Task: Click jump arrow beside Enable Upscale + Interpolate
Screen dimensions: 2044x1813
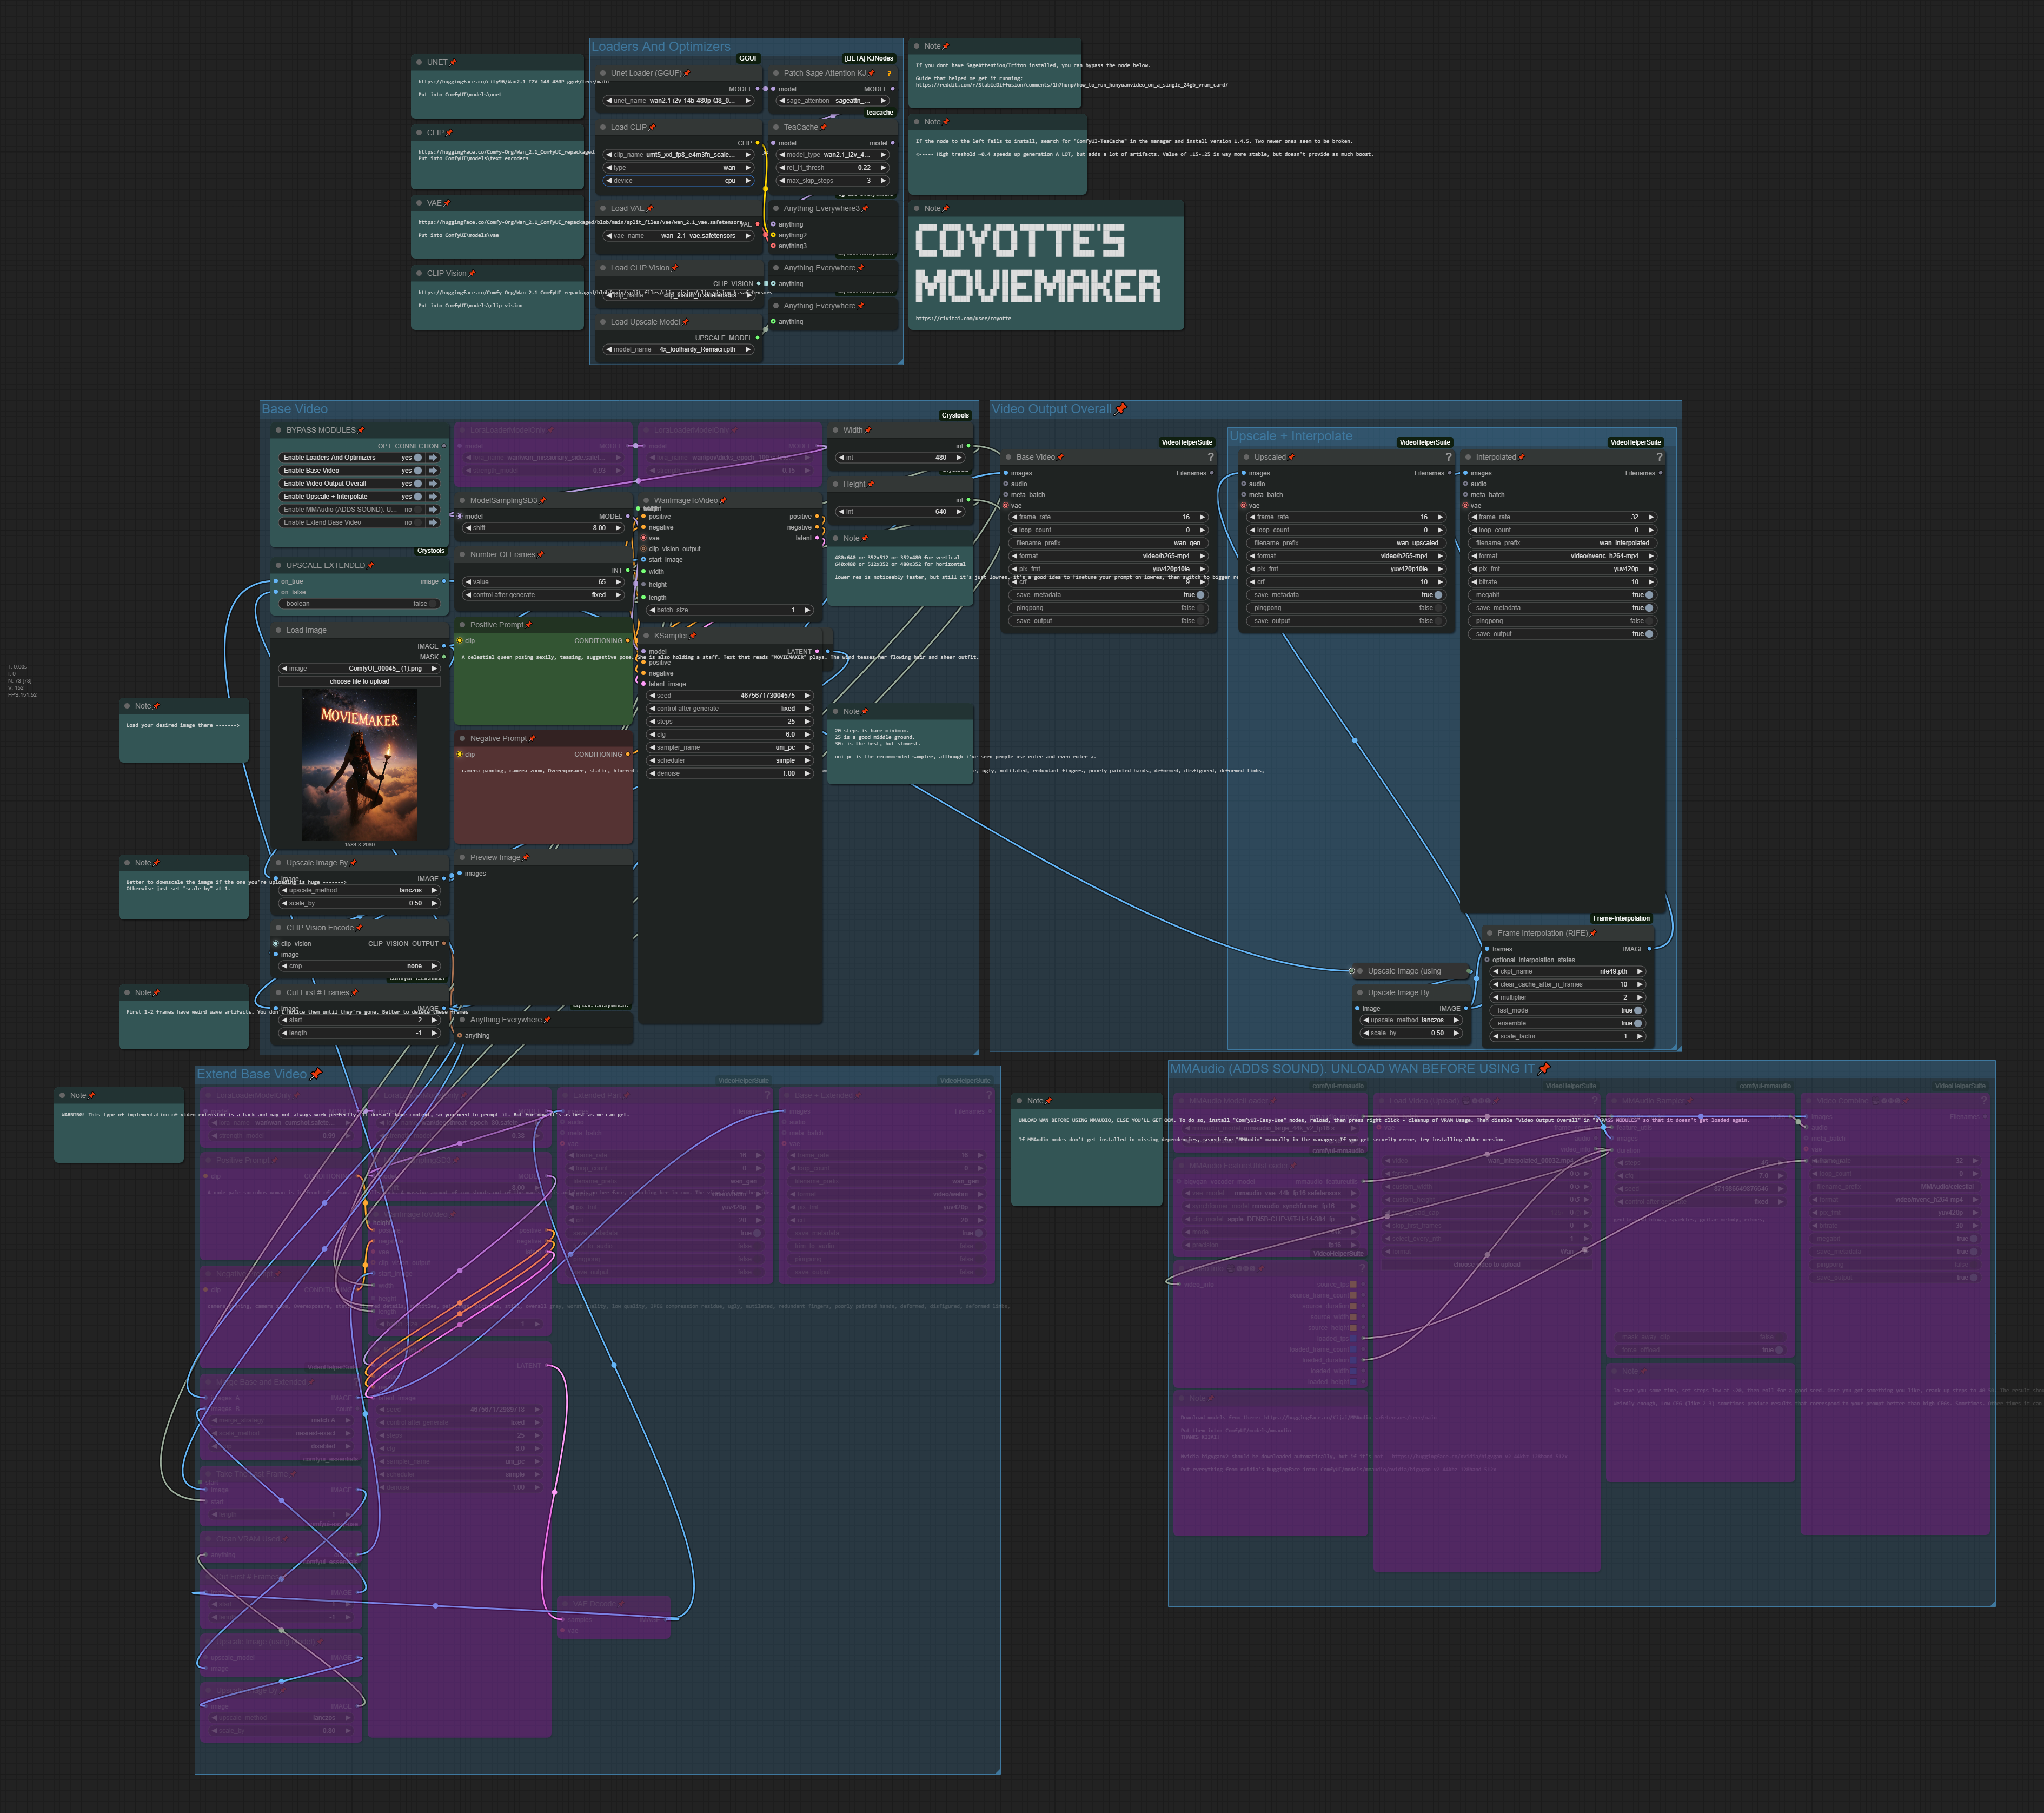Action: [x=433, y=496]
